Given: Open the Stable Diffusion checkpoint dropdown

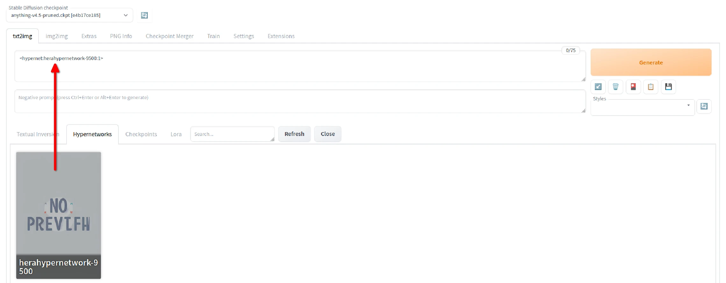Looking at the screenshot, I should [x=69, y=15].
